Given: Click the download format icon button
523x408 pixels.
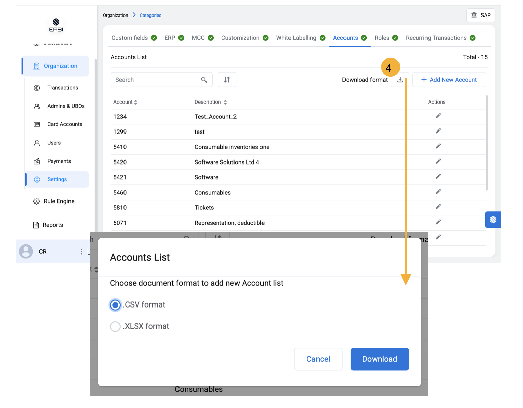Looking at the screenshot, I should point(400,80).
